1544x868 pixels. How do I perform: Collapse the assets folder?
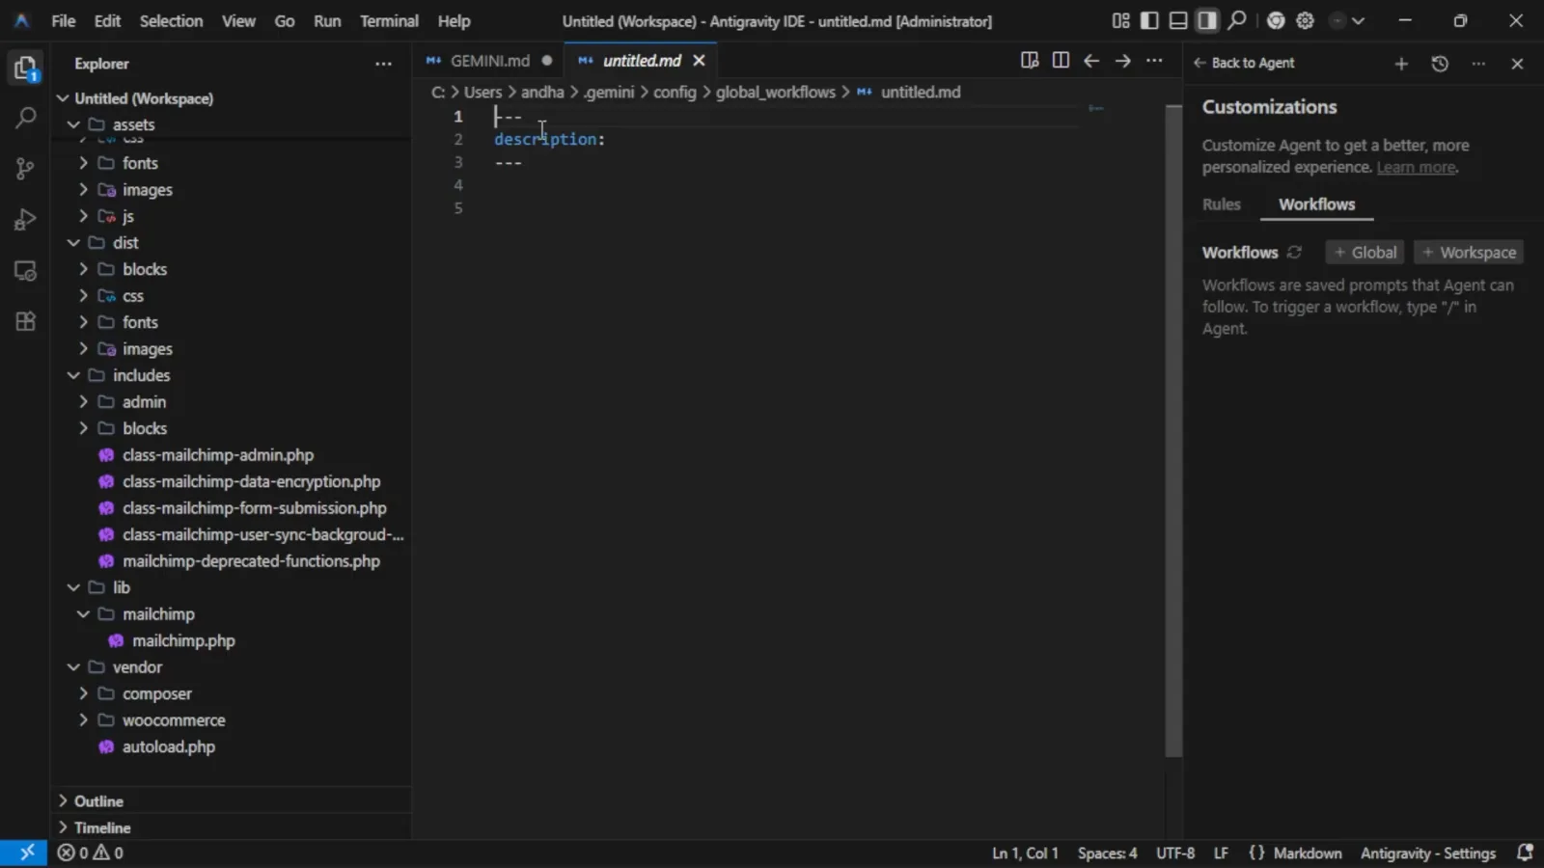click(73, 124)
